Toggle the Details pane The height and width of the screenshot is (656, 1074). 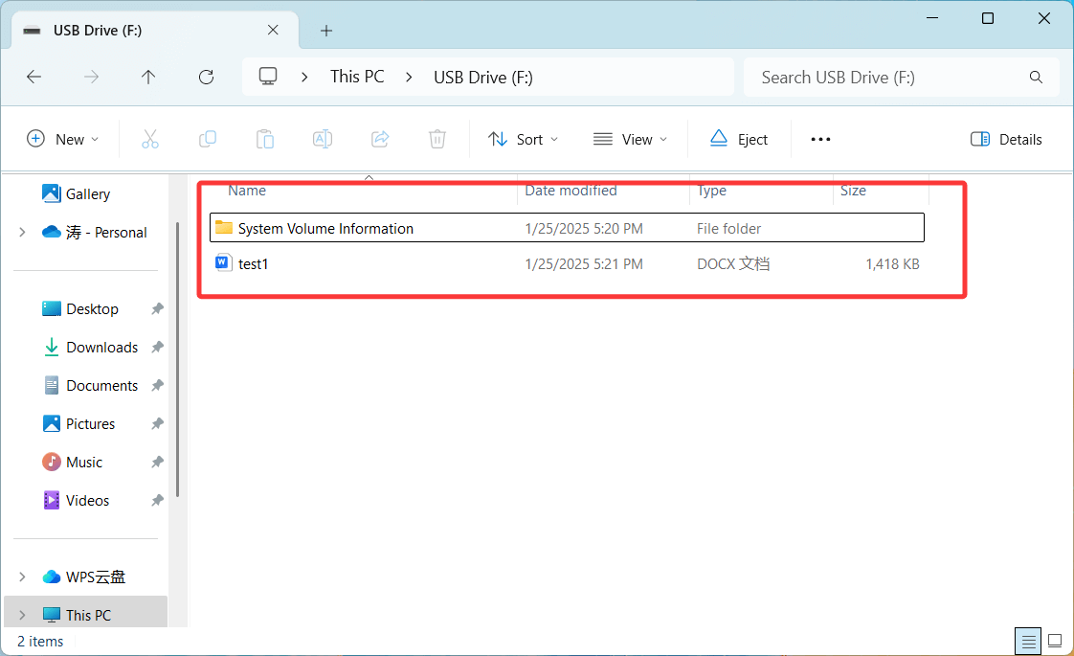[x=1006, y=139]
